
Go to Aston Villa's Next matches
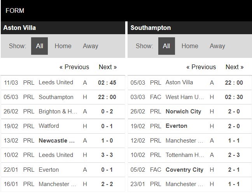click(x=108, y=67)
